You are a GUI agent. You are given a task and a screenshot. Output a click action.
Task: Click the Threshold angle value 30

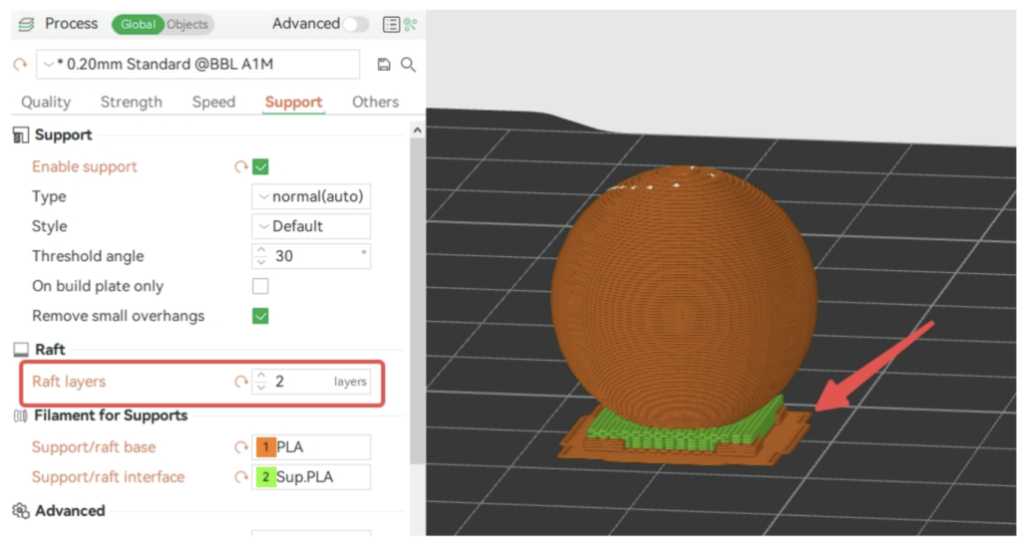(284, 256)
